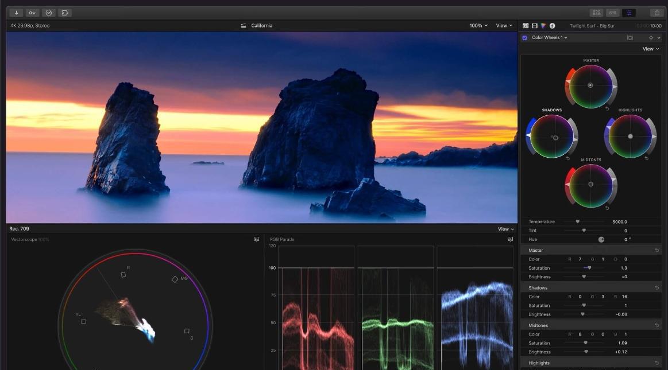This screenshot has height=370, width=668.
Task: Open the first inspector tab icon
Action: [526, 25]
